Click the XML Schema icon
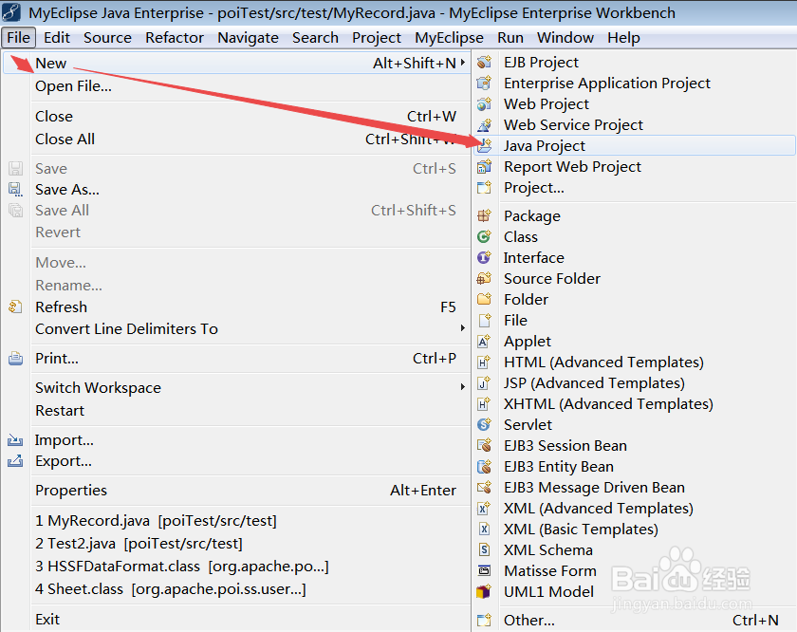 click(485, 549)
